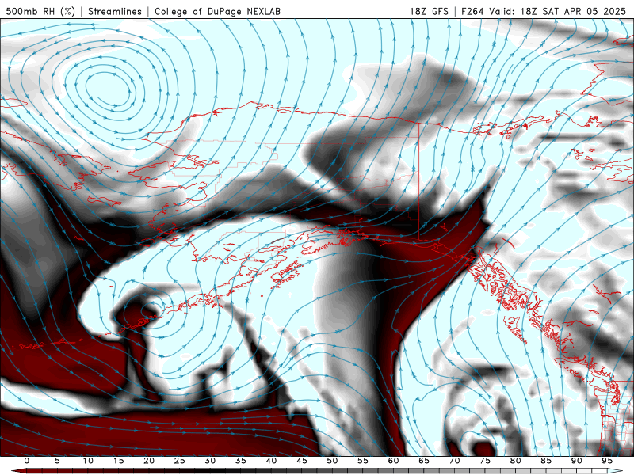Click the colorbar value label 65
The image size is (634, 475).
click(x=424, y=461)
